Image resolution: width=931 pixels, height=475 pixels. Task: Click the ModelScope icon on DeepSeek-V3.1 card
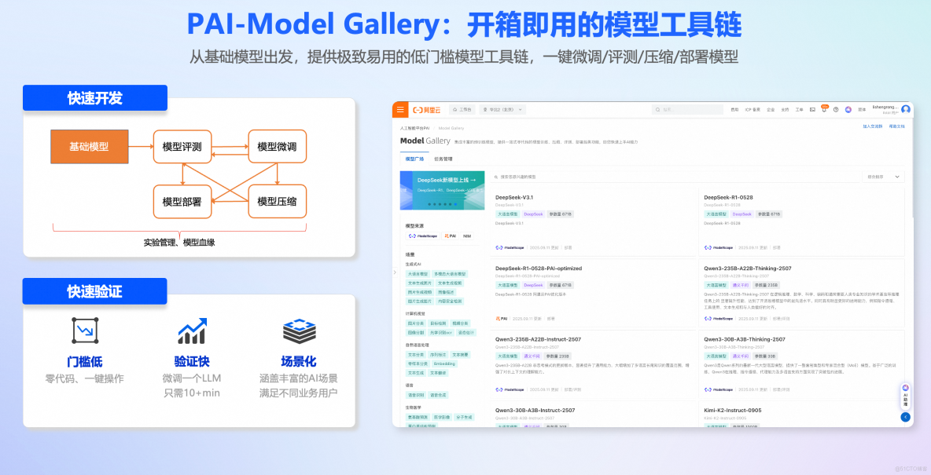(500, 246)
